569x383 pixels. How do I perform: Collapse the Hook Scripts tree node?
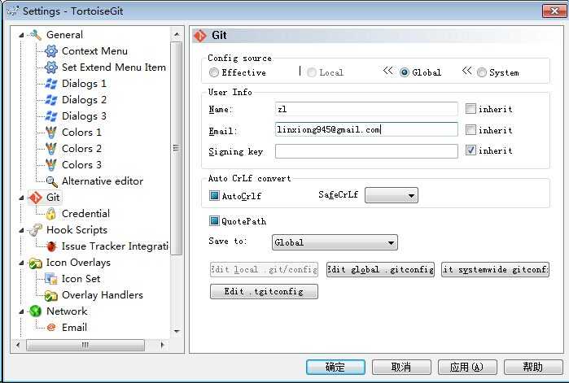pyautogui.click(x=21, y=230)
